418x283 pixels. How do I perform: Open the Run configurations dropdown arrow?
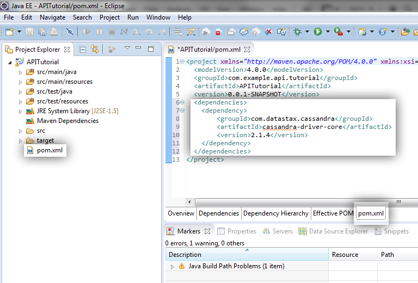328,32
